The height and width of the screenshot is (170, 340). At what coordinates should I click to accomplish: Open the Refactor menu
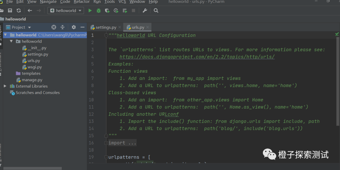tap(82, 2)
